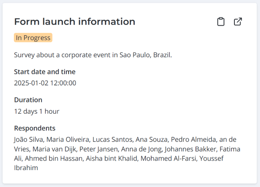The height and width of the screenshot is (187, 260).
Task: Click the Start date and time label
Action: click(45, 72)
